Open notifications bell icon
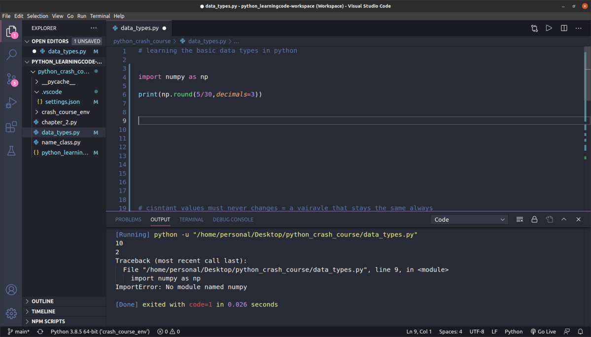Screen dimensions: 591x337 pyautogui.click(x=581, y=332)
